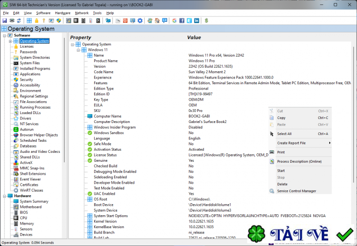Open the Tools menu
The height and width of the screenshot is (246, 357).
(97, 13)
